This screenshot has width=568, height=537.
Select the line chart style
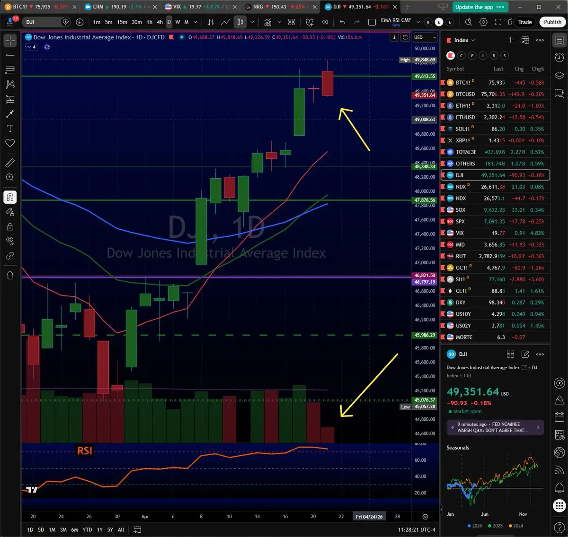pos(226,22)
